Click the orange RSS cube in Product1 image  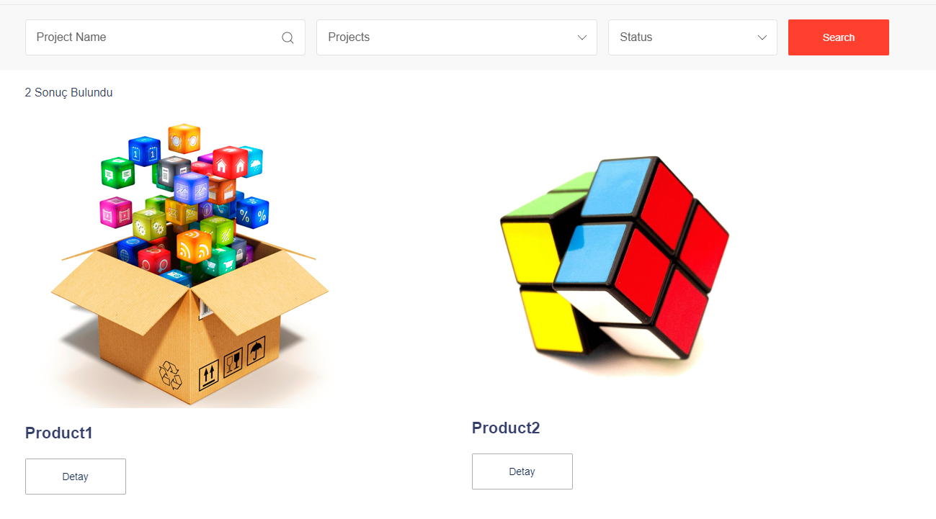tap(194, 245)
